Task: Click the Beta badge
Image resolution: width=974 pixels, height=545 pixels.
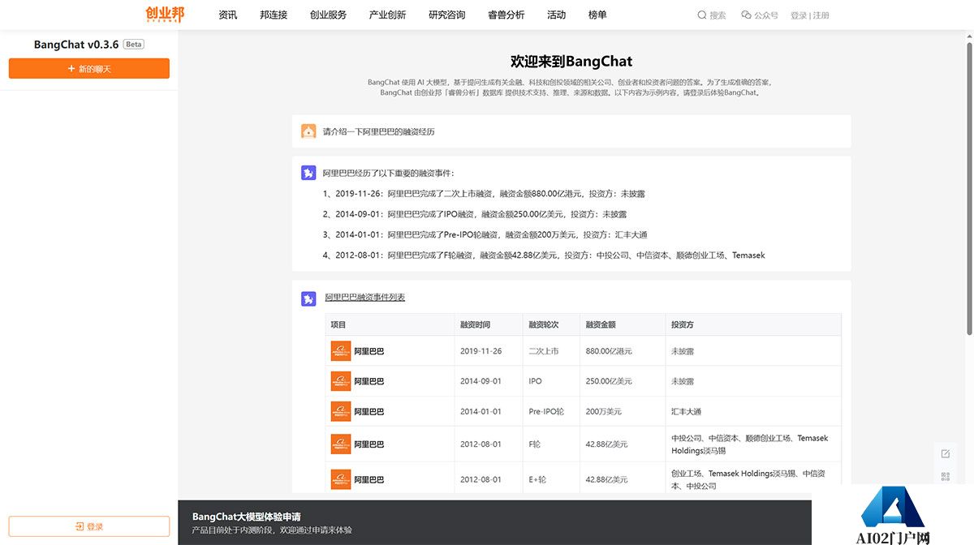Action: click(x=134, y=45)
